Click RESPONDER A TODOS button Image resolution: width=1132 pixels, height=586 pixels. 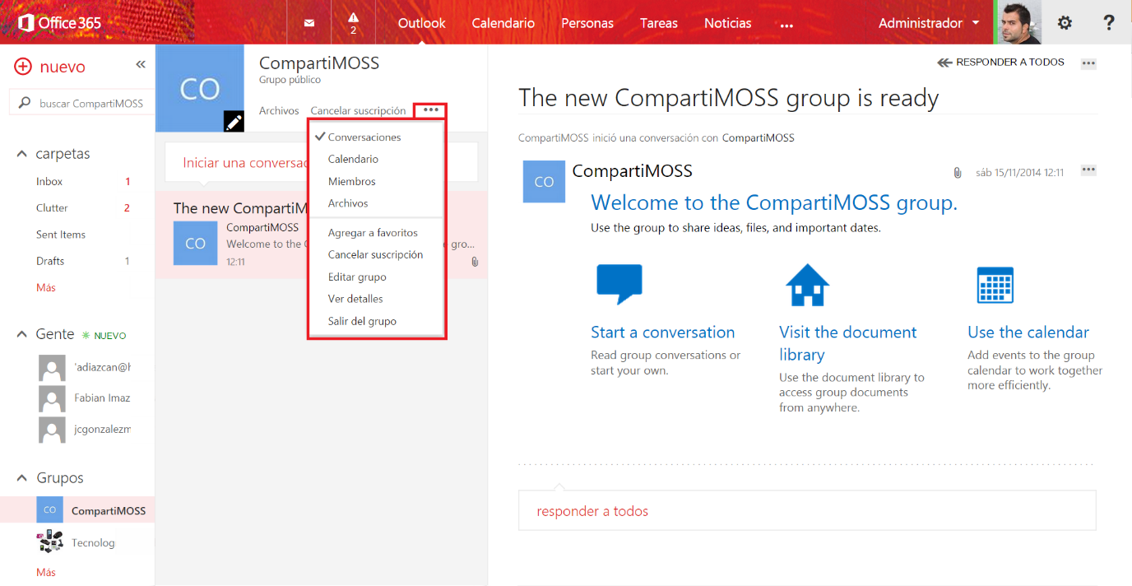pos(1000,63)
